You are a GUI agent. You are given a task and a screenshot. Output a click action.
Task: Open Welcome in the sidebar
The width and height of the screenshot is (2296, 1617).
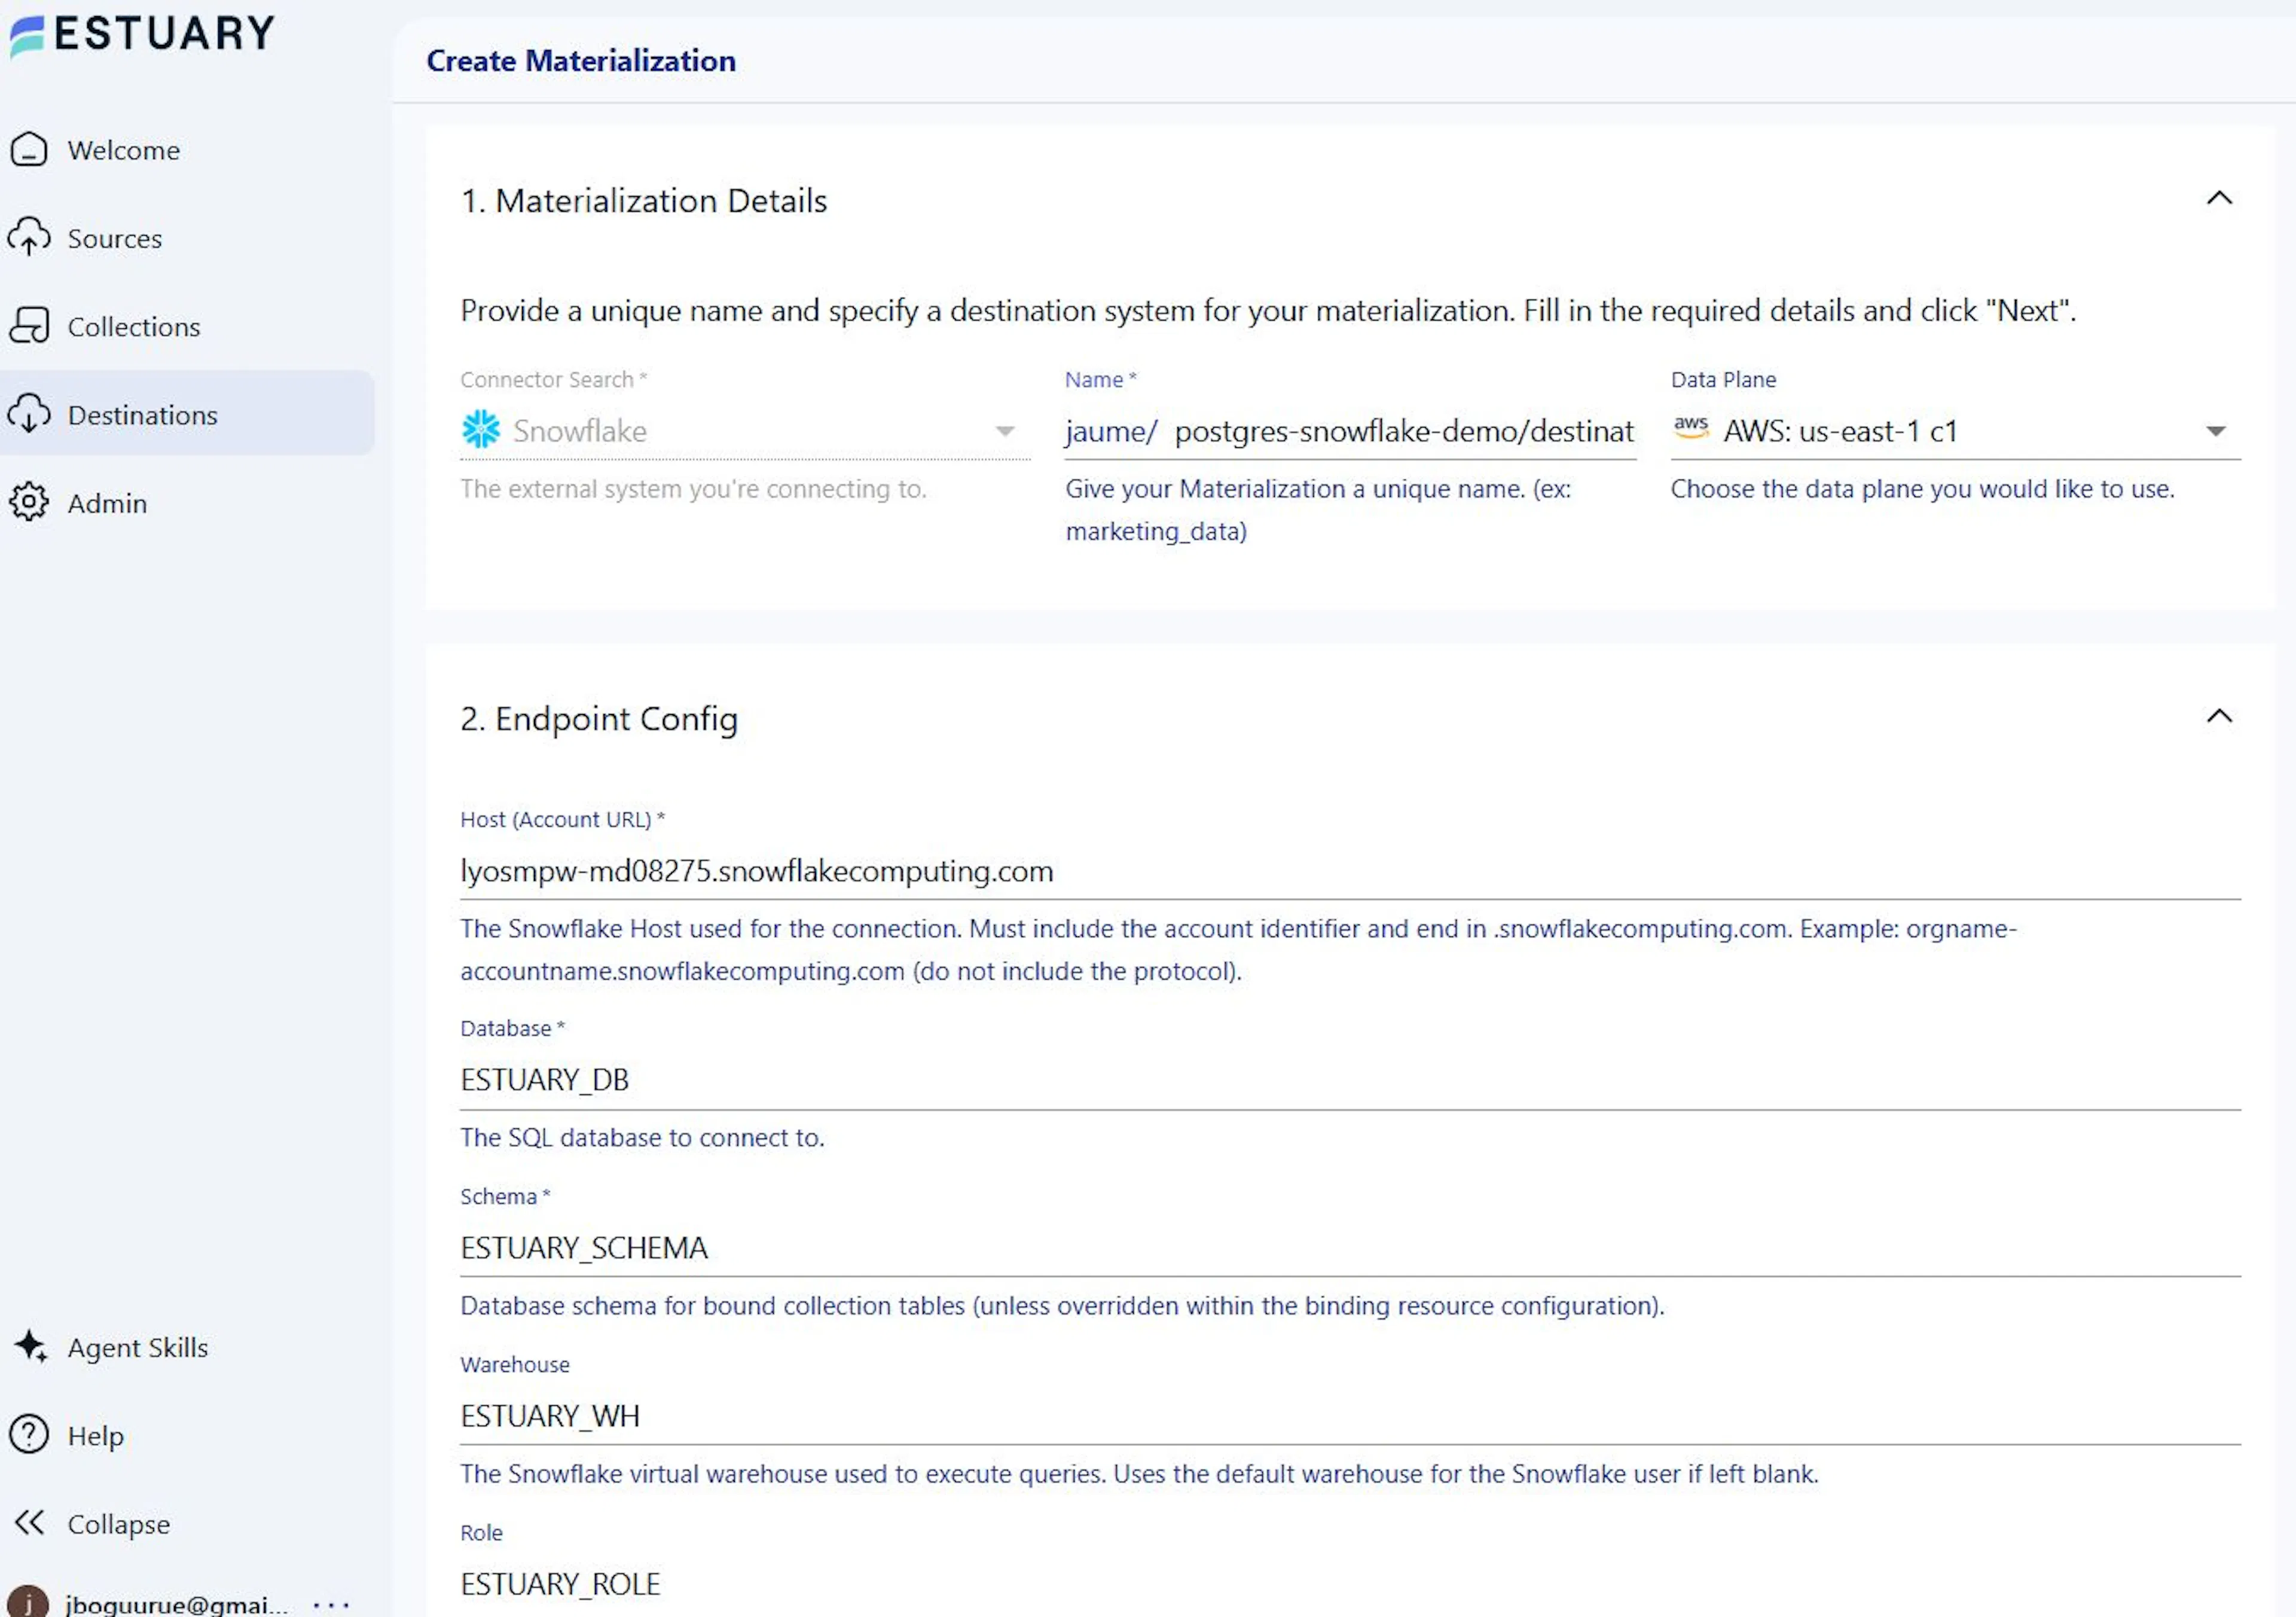tap(187, 150)
